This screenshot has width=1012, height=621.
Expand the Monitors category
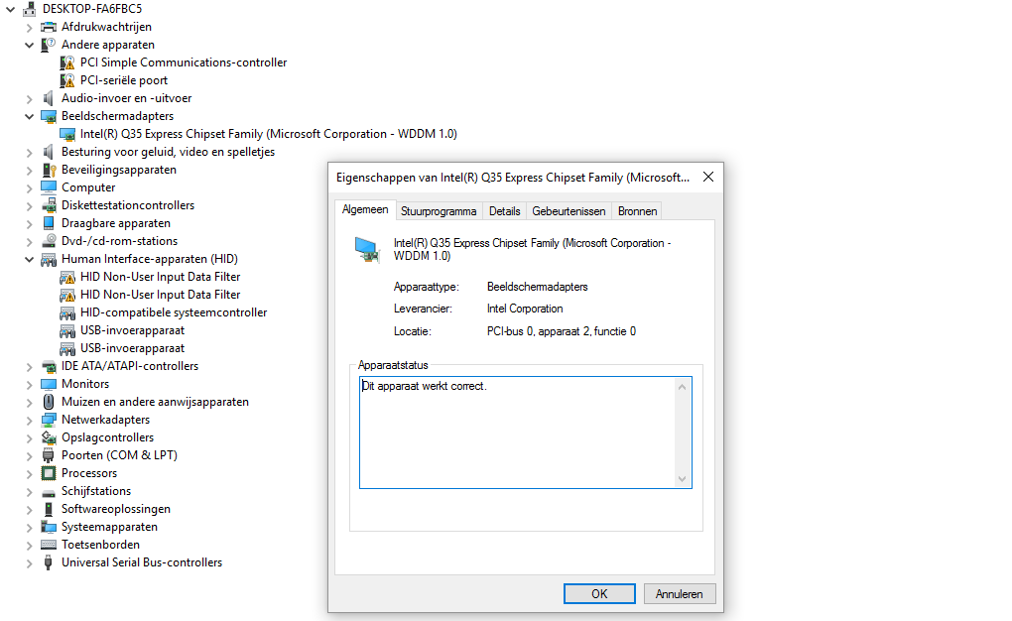pos(29,385)
